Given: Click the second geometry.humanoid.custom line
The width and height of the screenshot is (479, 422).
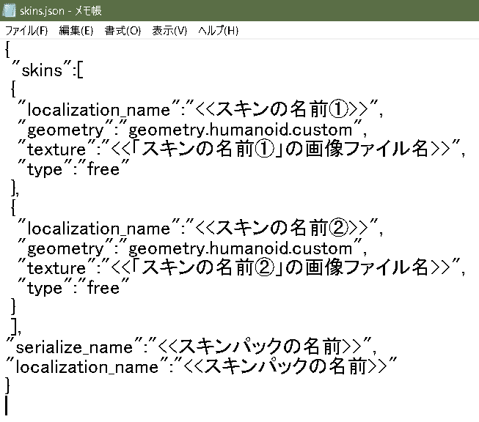Looking at the screenshot, I should click(x=192, y=248).
